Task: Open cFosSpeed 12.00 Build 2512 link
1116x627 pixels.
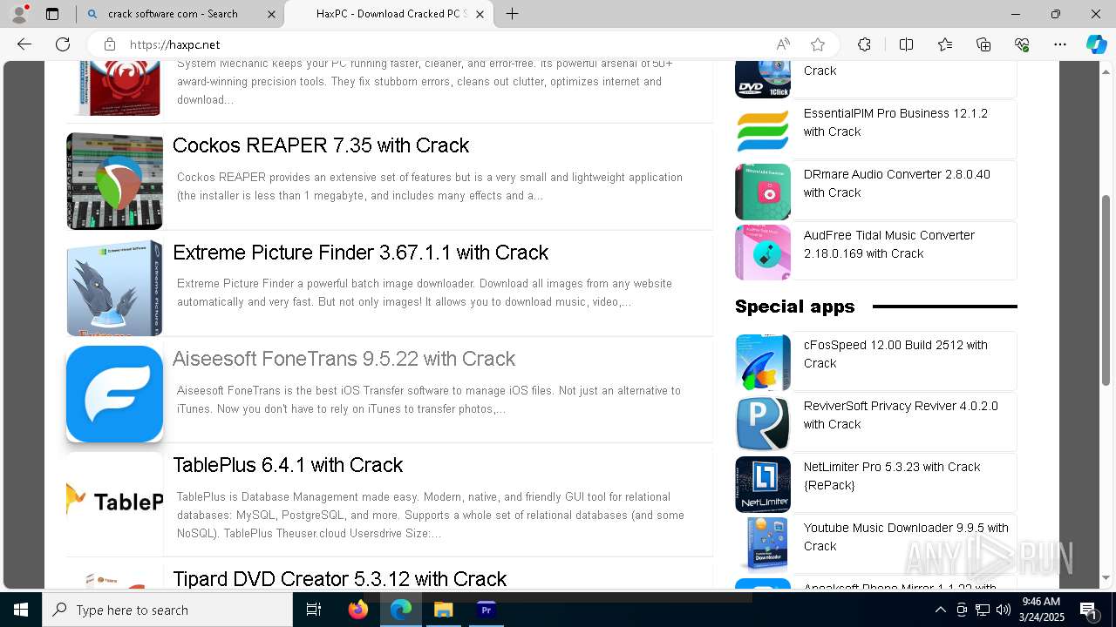Action: tap(895, 354)
